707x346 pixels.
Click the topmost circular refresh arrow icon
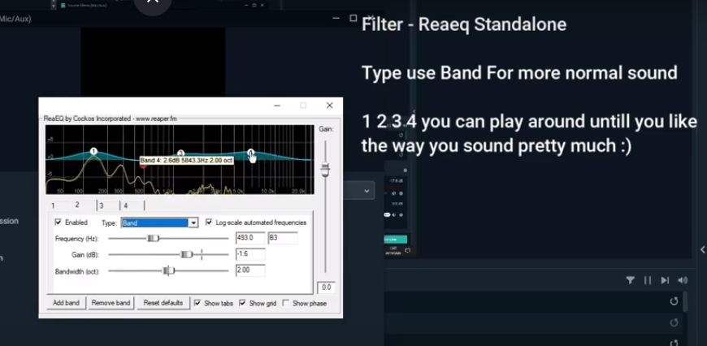click(674, 301)
